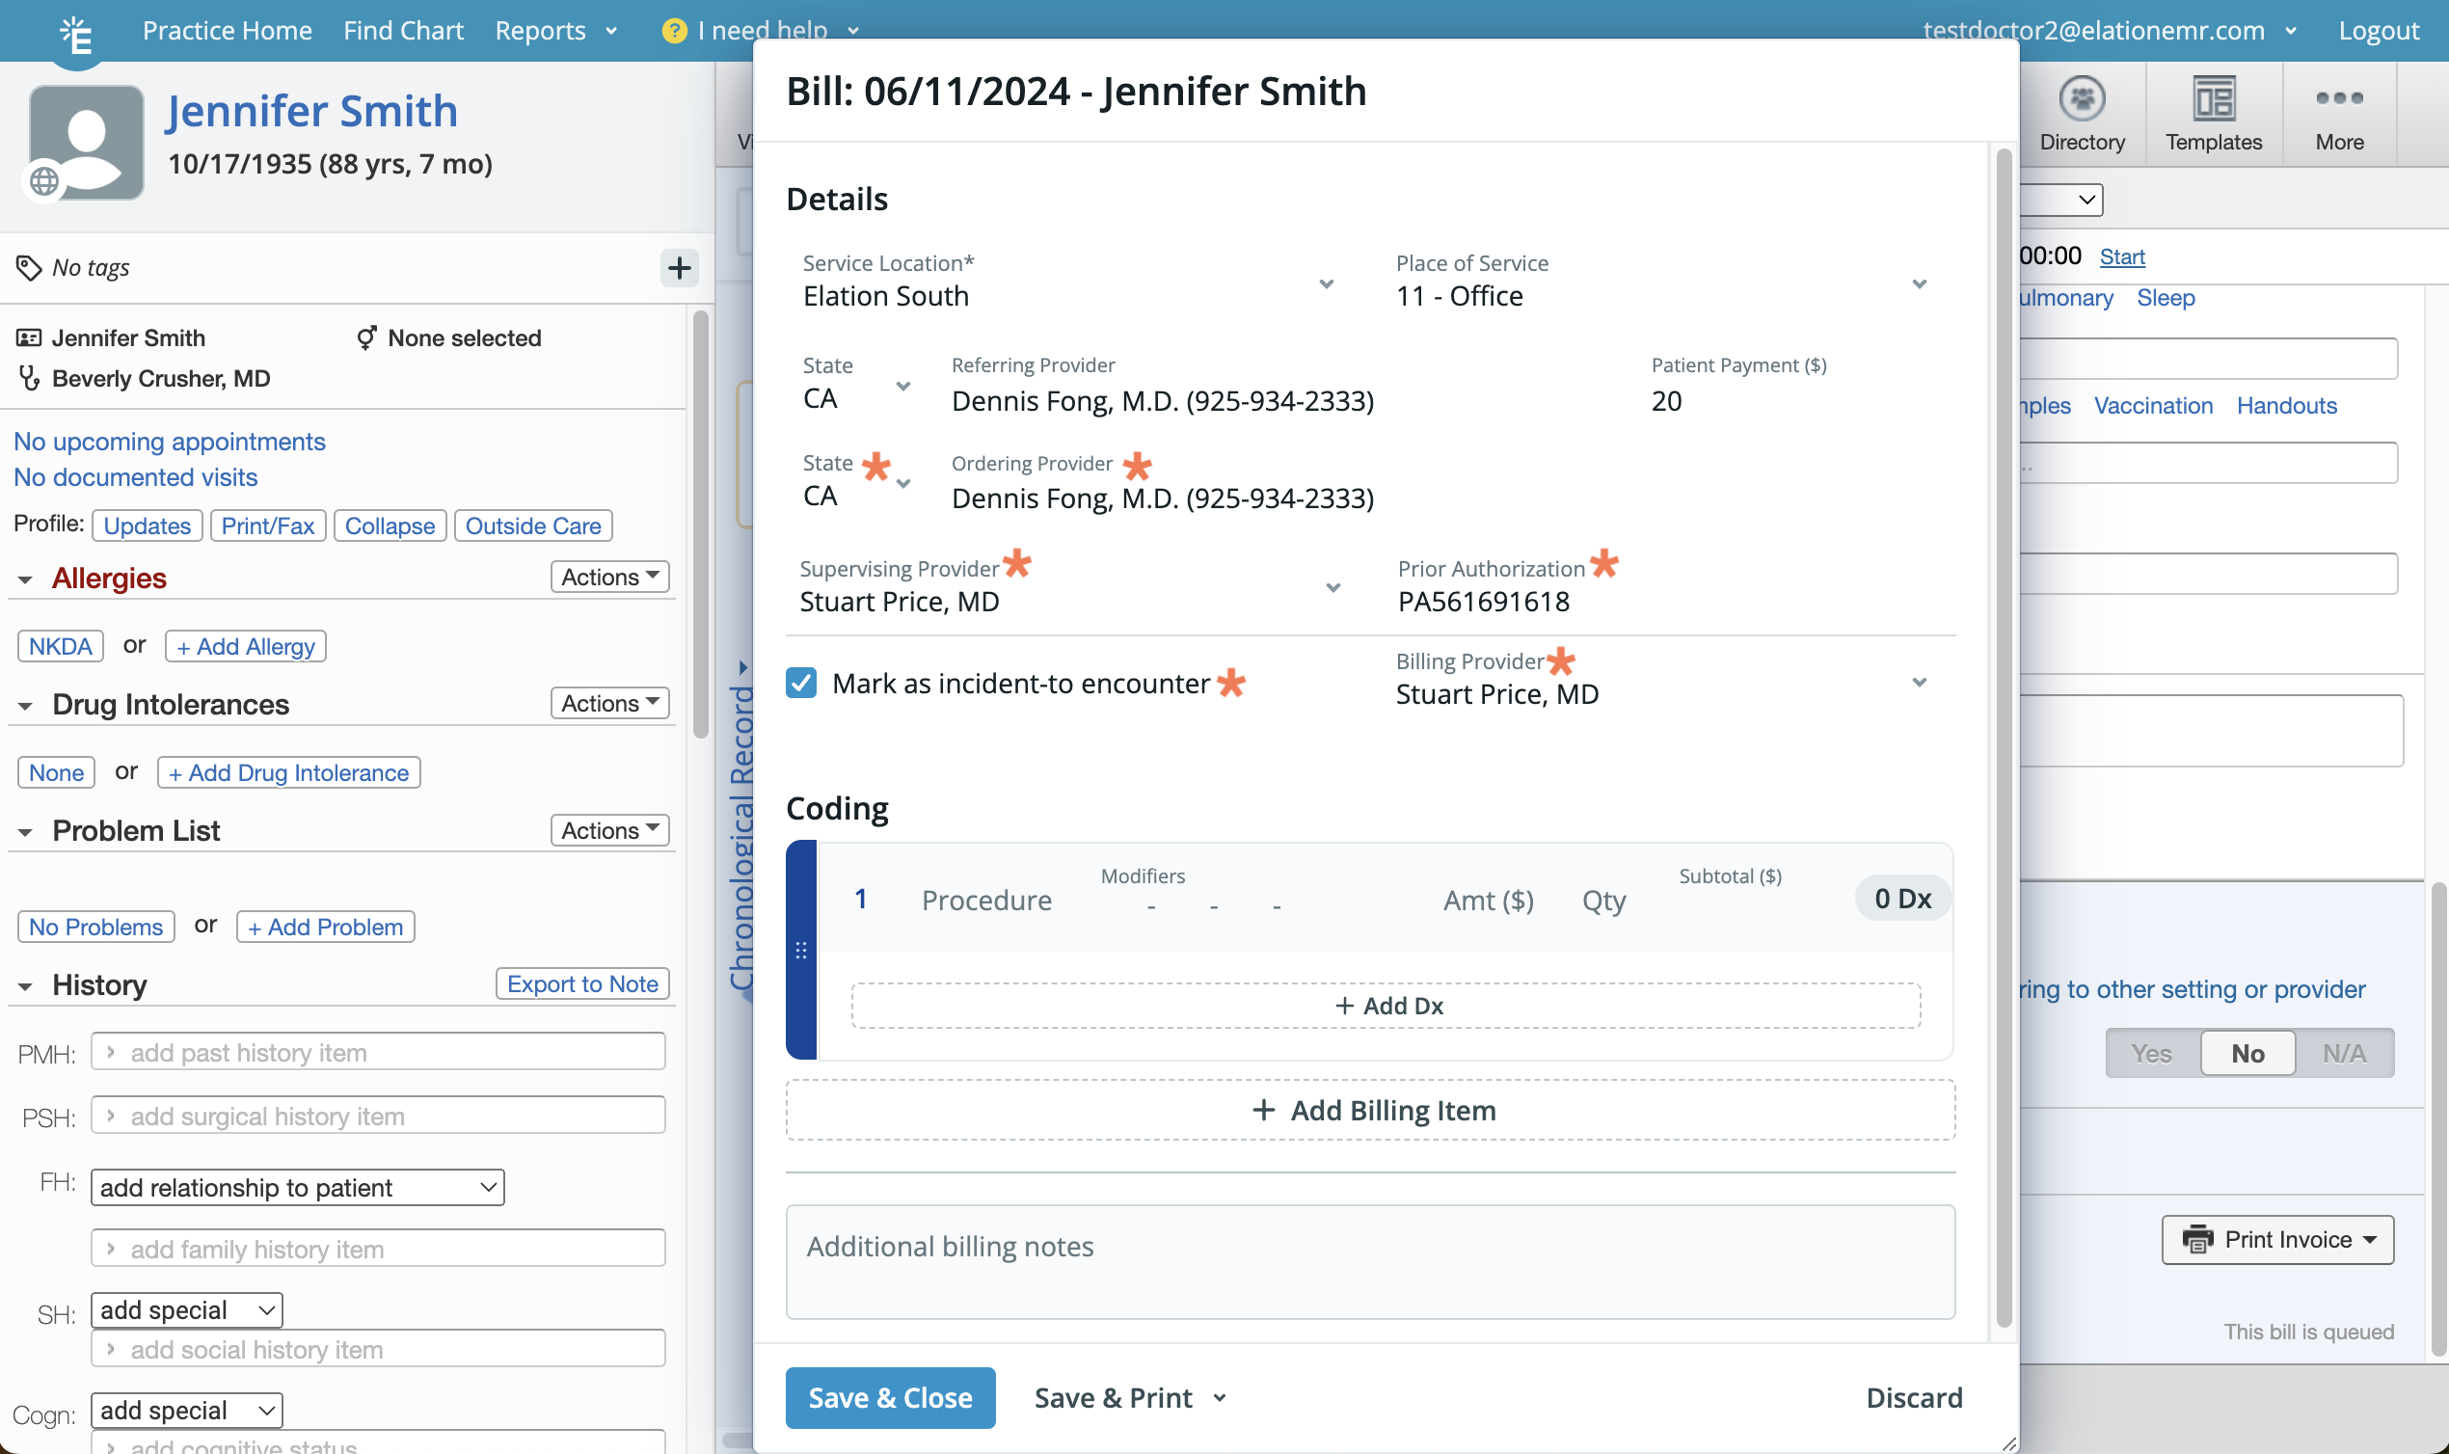Image resolution: width=2449 pixels, height=1454 pixels.
Task: Uncheck Mark as incident-to encounter
Action: (801, 683)
